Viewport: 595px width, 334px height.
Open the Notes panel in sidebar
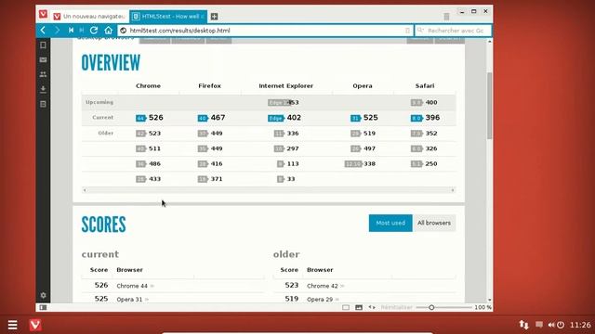pyautogui.click(x=43, y=104)
